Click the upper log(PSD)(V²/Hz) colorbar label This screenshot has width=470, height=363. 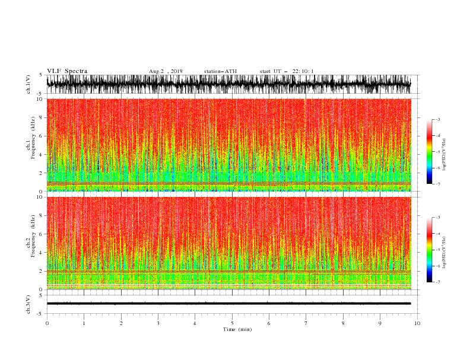pyautogui.click(x=444, y=155)
